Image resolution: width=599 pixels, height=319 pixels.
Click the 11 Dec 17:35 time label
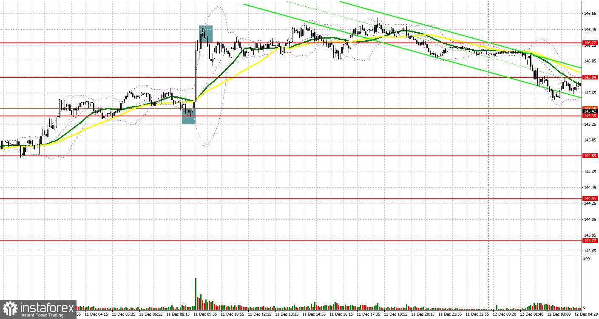[369, 314]
